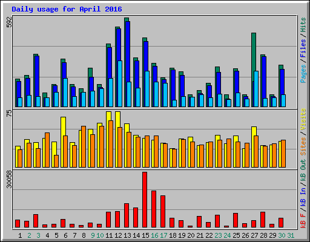Click day 25 on the x-axis
This screenshot has width=310, height=242.
[236, 235]
